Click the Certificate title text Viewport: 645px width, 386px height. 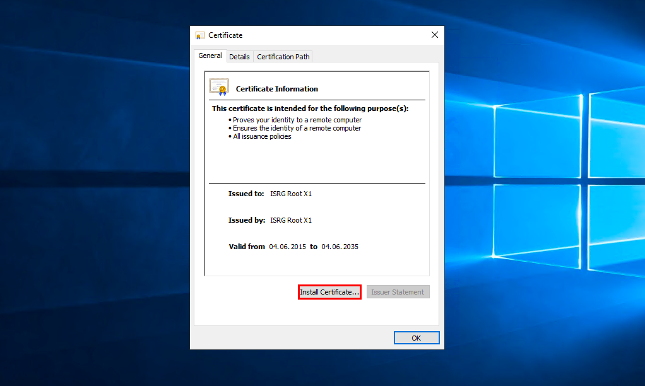click(225, 35)
